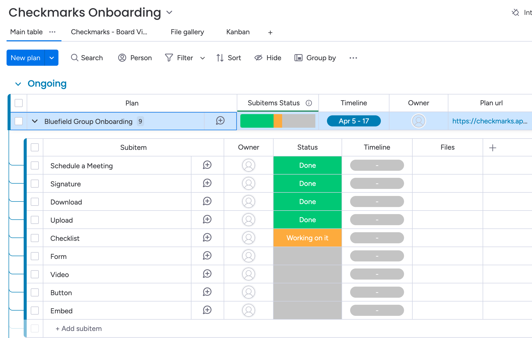Viewport: 532px width, 338px height.
Task: Click the Apr 5 - 17 timeline pill
Action: (x=354, y=121)
